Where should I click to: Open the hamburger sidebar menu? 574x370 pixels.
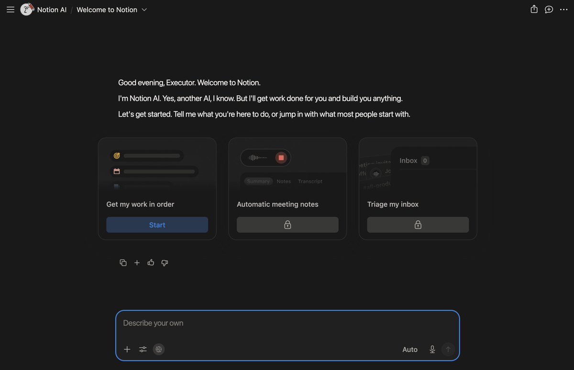(x=11, y=10)
